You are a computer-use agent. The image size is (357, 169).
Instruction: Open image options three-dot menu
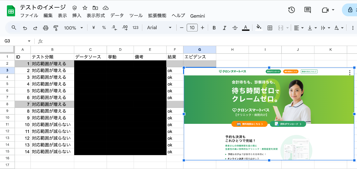coord(350,73)
